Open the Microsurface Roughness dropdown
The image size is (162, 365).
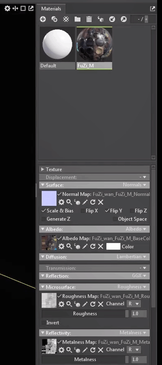coord(132,287)
